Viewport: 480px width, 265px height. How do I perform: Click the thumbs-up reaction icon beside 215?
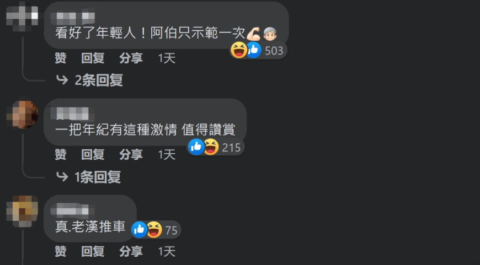tap(196, 147)
